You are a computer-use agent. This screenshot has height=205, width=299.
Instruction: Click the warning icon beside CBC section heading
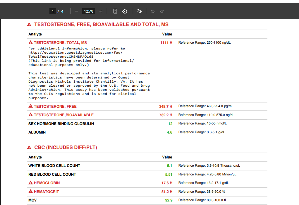29,147
